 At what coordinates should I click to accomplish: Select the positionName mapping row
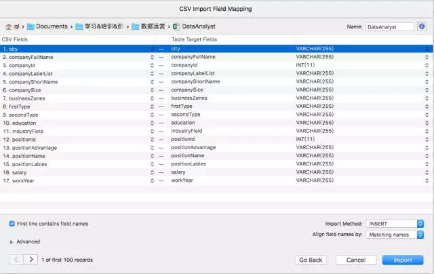(216, 156)
